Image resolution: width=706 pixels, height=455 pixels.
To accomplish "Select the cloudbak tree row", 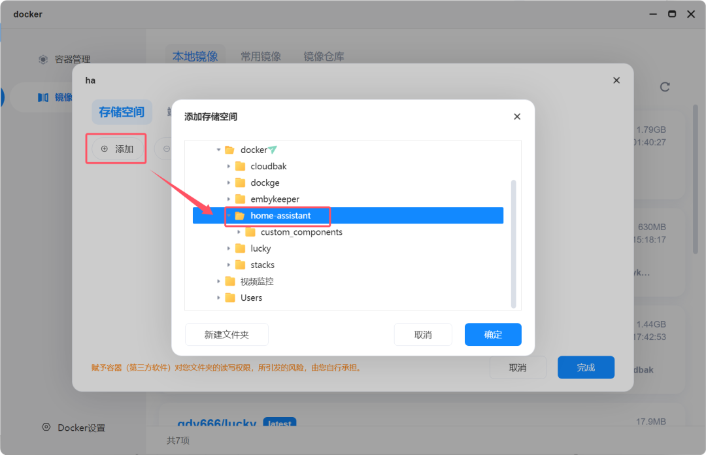I will click(x=348, y=166).
